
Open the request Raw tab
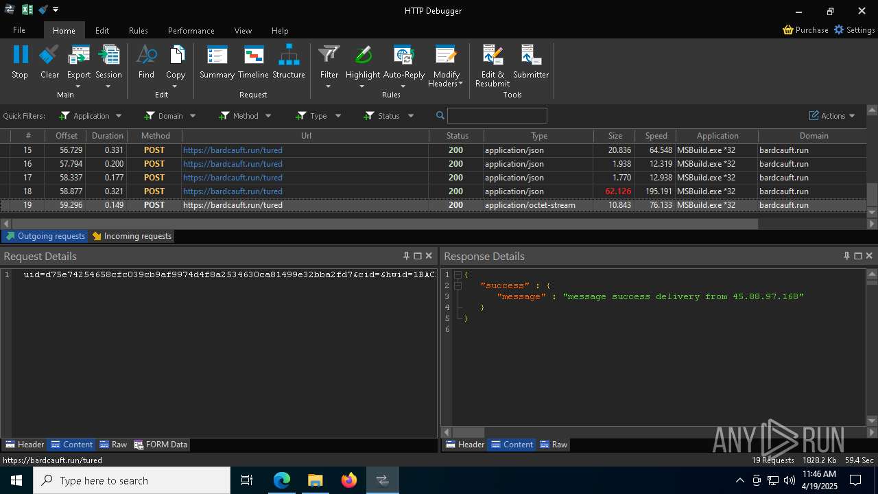coord(113,445)
